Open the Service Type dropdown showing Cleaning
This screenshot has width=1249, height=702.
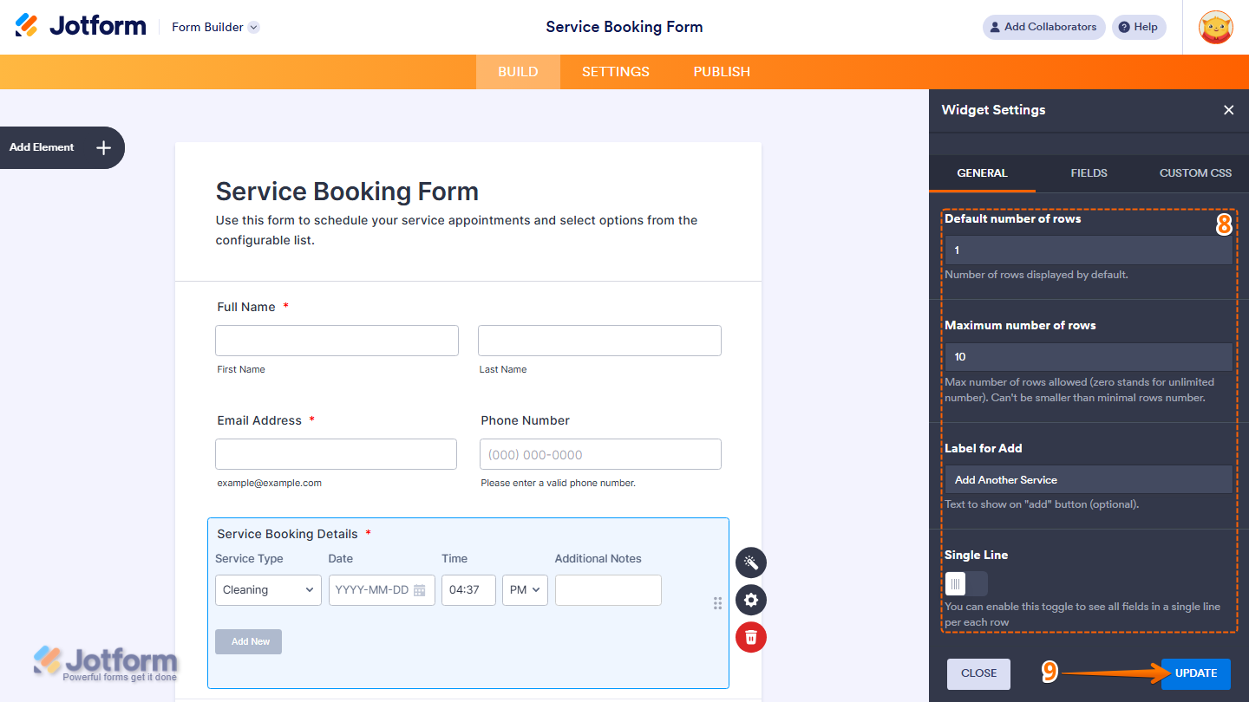tap(268, 589)
